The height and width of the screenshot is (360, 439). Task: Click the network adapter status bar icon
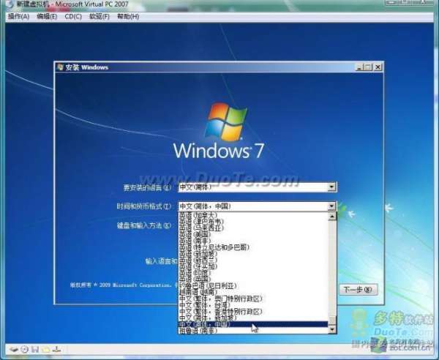[56, 350]
